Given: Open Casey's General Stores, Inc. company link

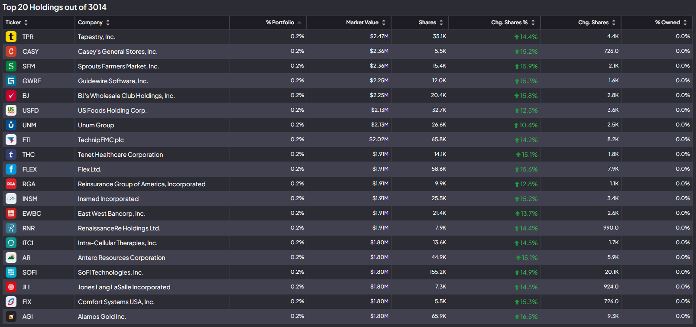Looking at the screenshot, I should tap(117, 52).
